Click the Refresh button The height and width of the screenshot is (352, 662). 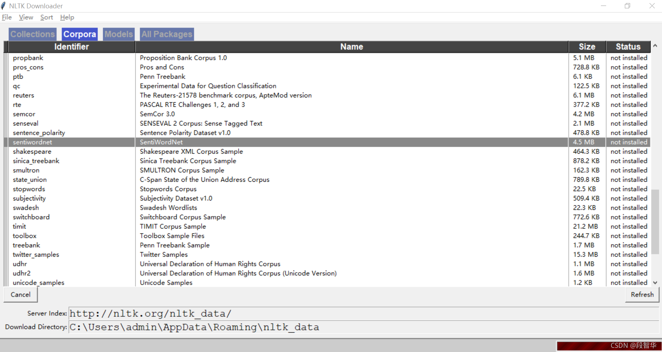tap(642, 294)
